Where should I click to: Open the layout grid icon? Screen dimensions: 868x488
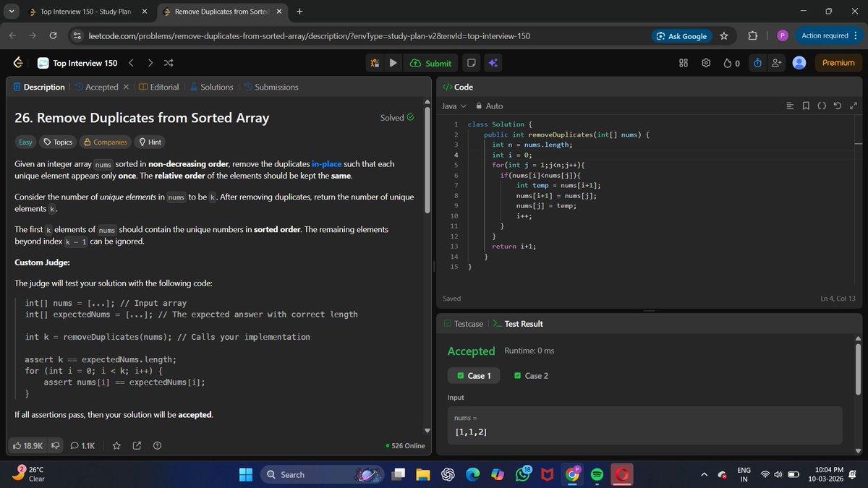coord(683,63)
